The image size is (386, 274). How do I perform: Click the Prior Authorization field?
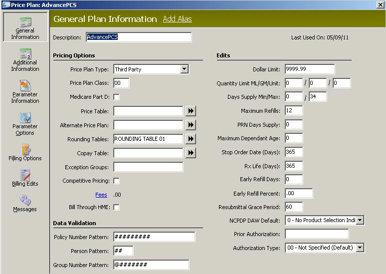point(317,234)
